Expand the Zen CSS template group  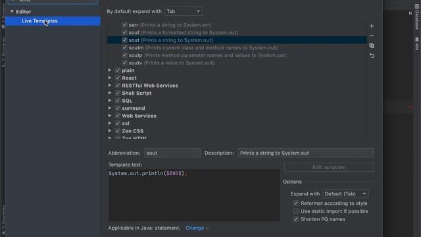pyautogui.click(x=110, y=130)
